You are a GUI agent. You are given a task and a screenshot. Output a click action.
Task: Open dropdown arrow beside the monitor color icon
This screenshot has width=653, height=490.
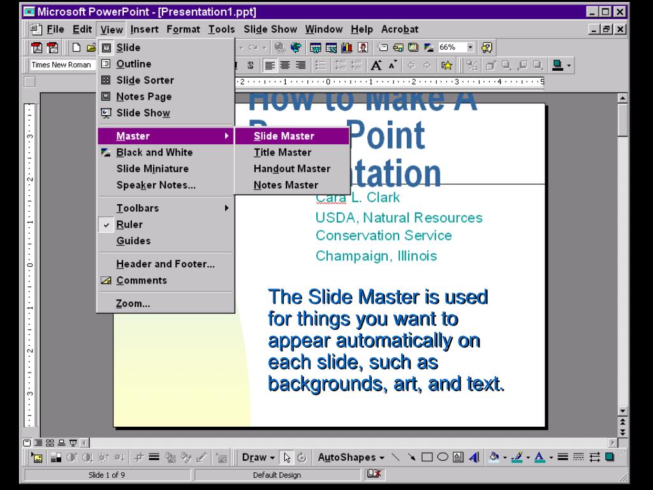pos(569,66)
